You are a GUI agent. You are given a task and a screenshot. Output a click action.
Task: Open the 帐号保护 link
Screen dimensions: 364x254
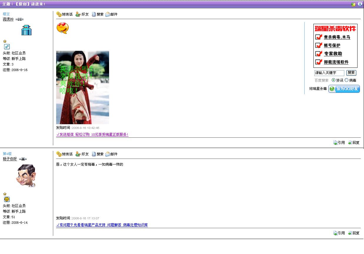pos(332,46)
